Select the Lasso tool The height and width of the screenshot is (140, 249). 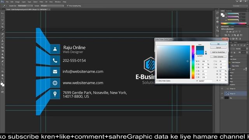point(2,20)
